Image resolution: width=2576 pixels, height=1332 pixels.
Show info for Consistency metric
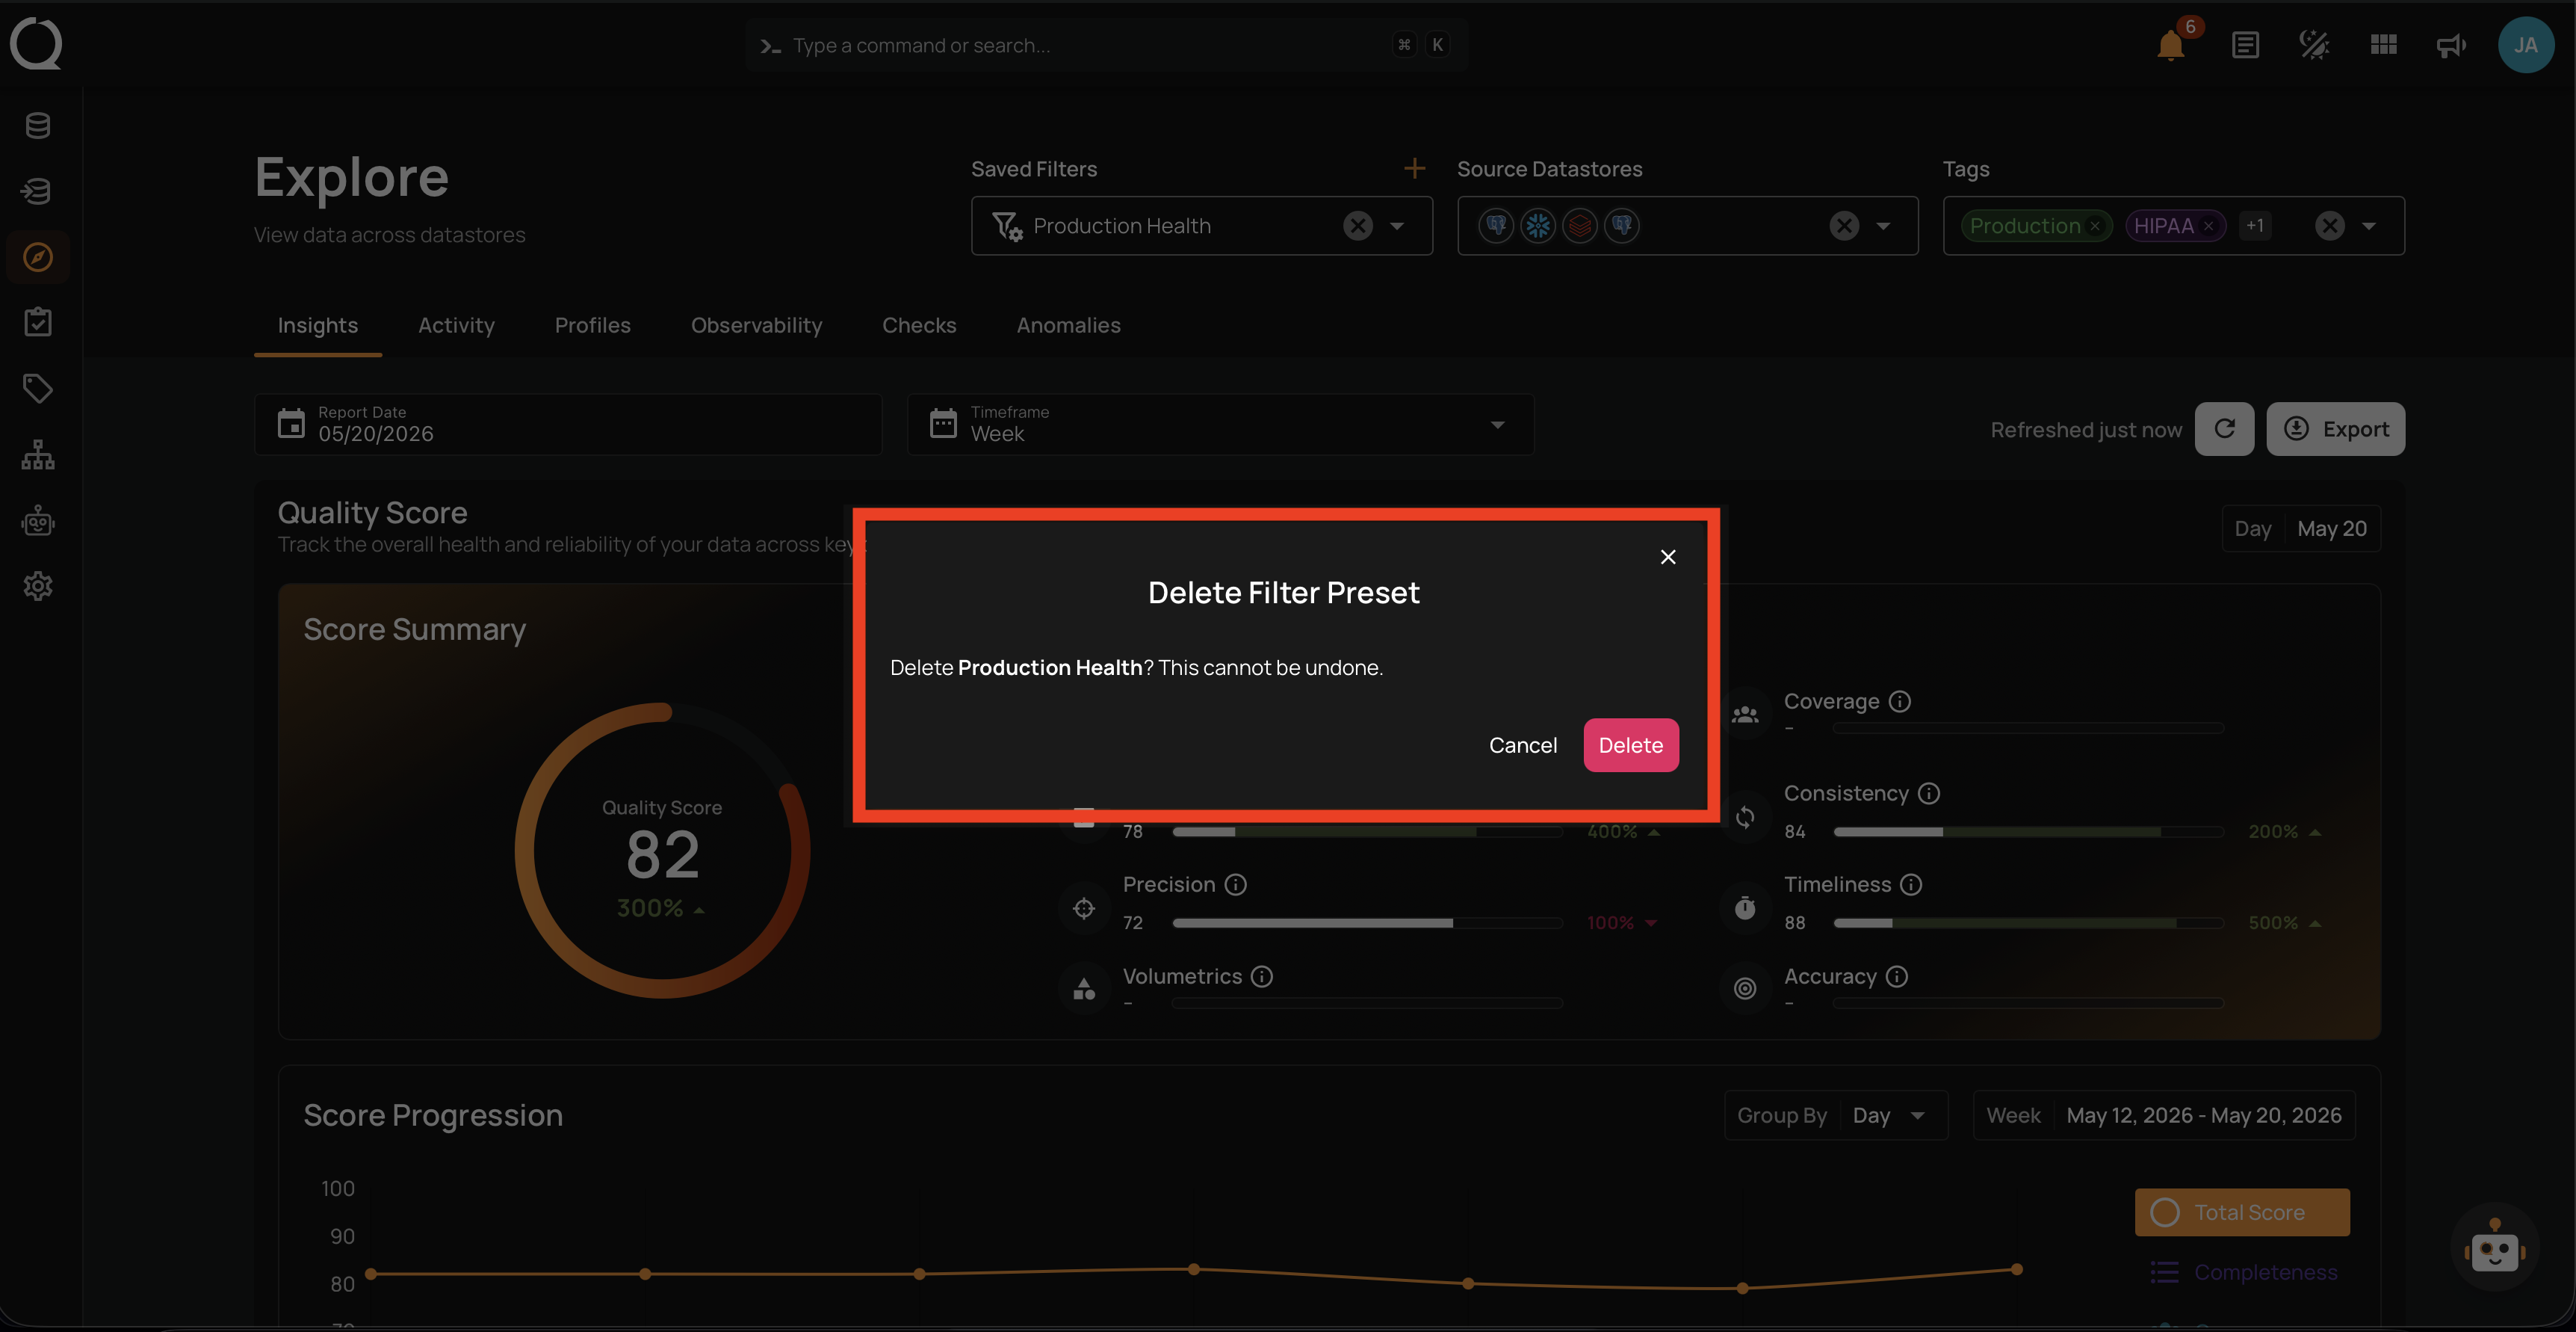click(x=1929, y=794)
